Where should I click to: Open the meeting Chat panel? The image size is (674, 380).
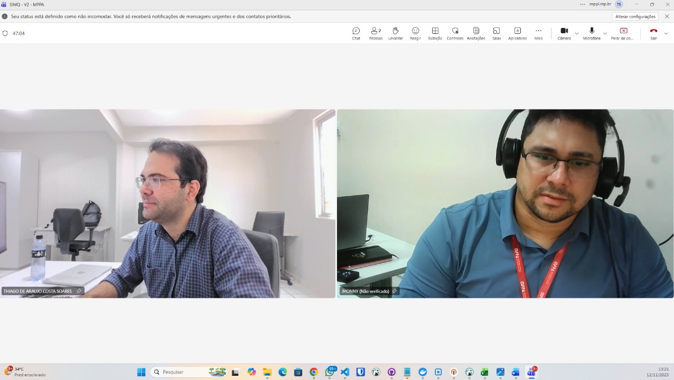tap(356, 33)
